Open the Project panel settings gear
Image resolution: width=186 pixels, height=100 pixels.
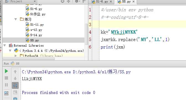(77, 1)
